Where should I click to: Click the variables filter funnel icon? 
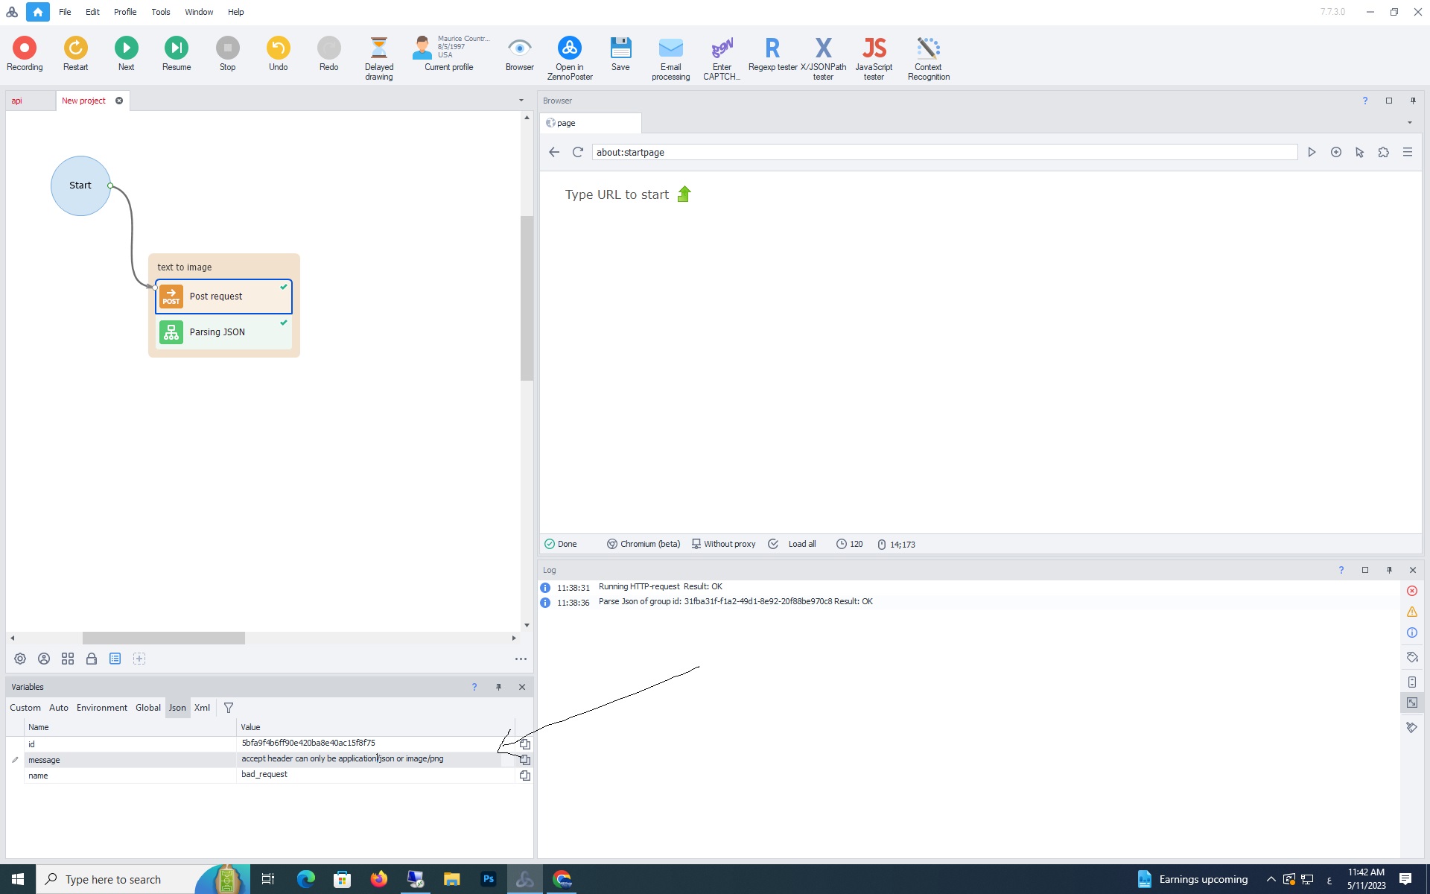pyautogui.click(x=229, y=708)
